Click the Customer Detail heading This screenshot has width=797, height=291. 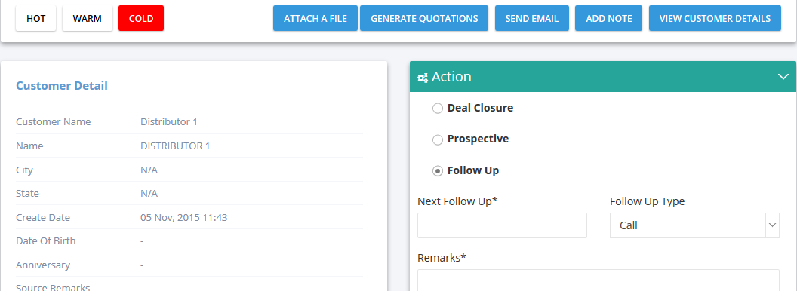[62, 86]
